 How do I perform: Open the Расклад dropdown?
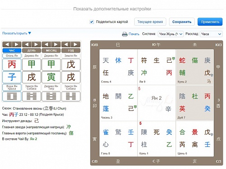coord(211,34)
